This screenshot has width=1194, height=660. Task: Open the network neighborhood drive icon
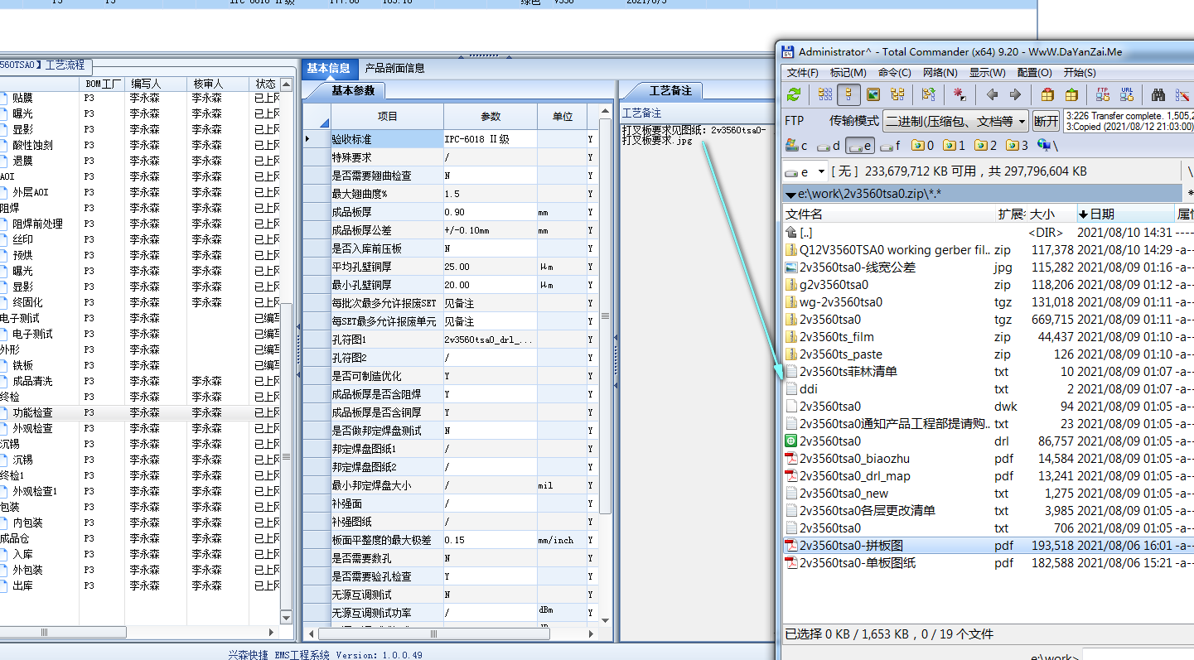point(1047,146)
